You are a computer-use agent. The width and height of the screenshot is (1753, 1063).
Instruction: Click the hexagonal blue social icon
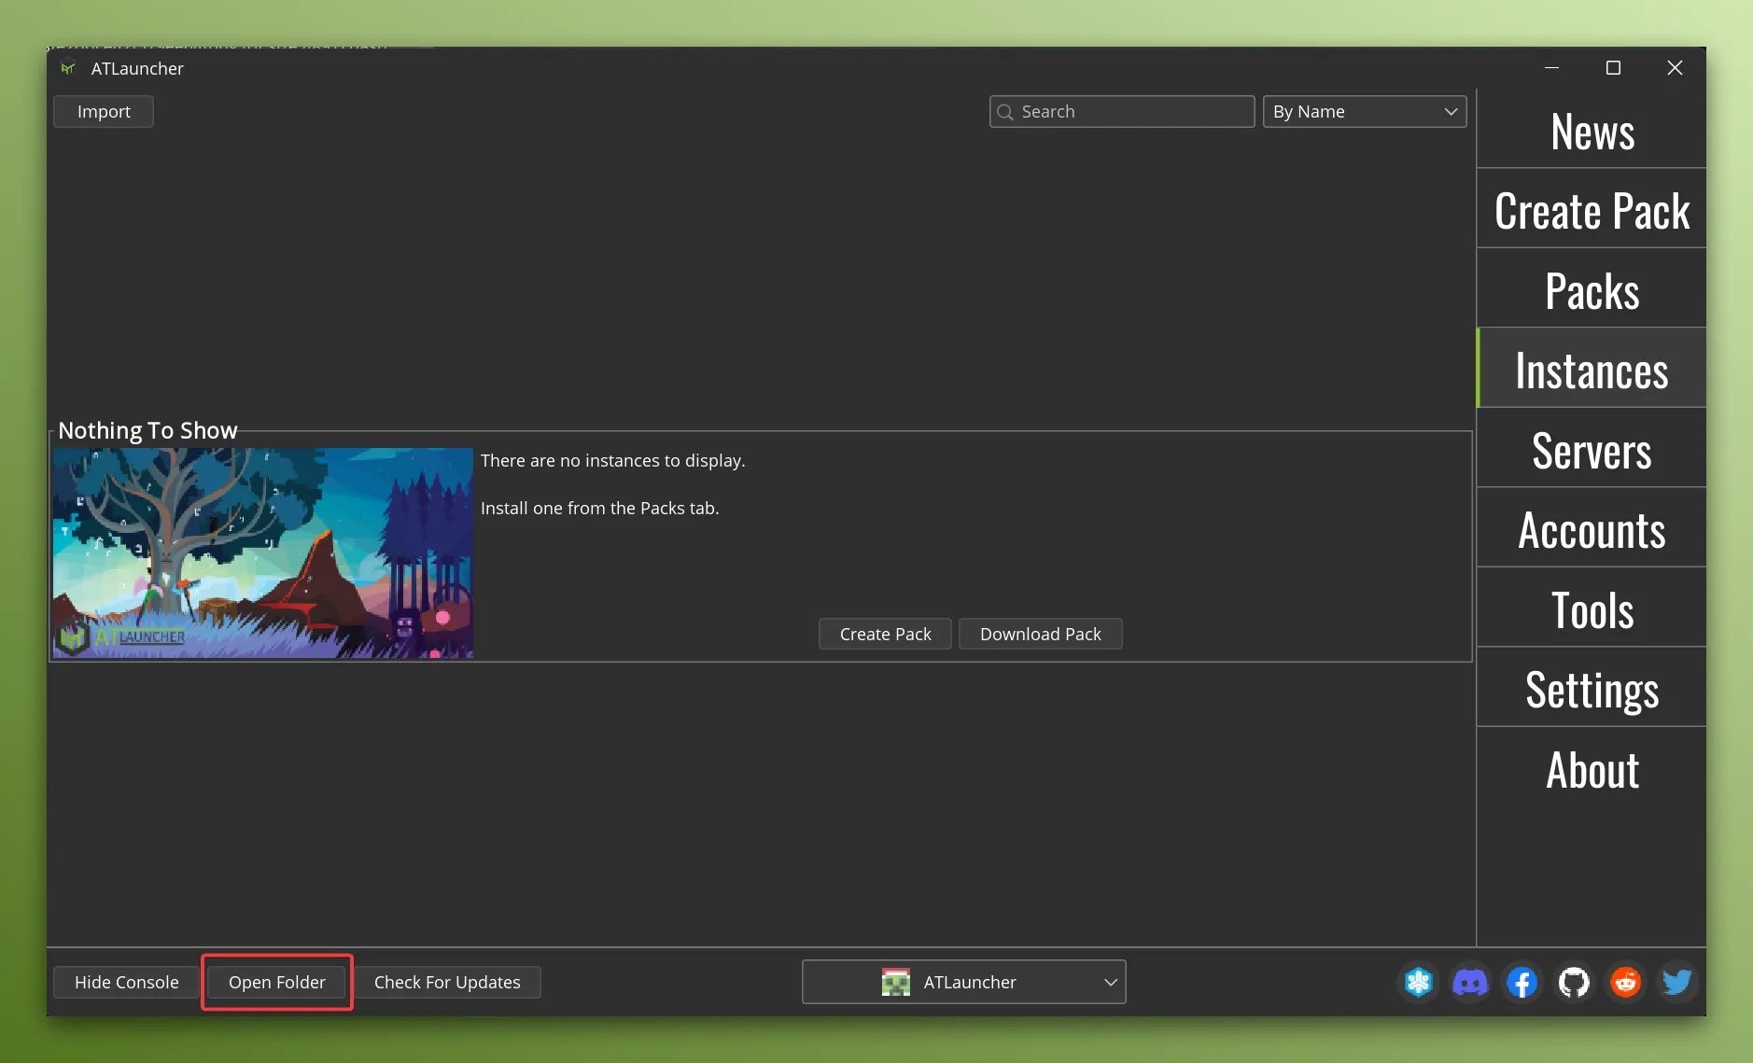1418,982
